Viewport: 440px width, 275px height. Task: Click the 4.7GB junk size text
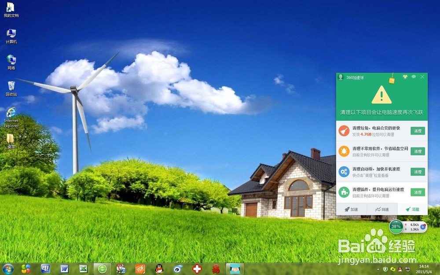(x=366, y=134)
